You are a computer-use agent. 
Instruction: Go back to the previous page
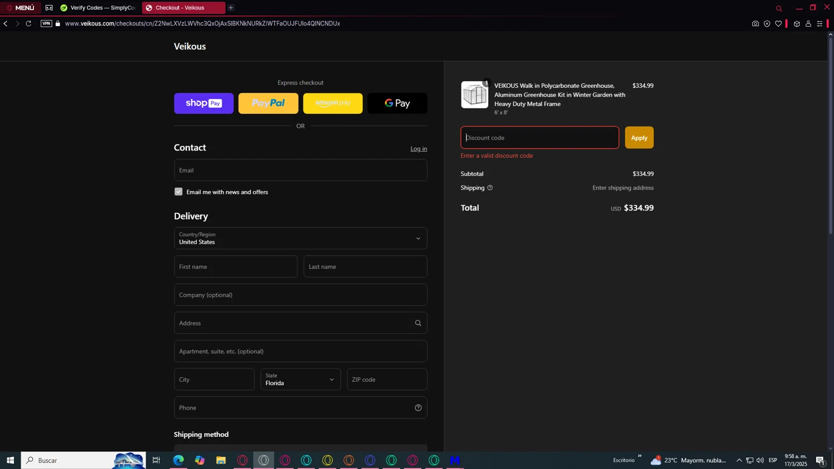(x=6, y=23)
